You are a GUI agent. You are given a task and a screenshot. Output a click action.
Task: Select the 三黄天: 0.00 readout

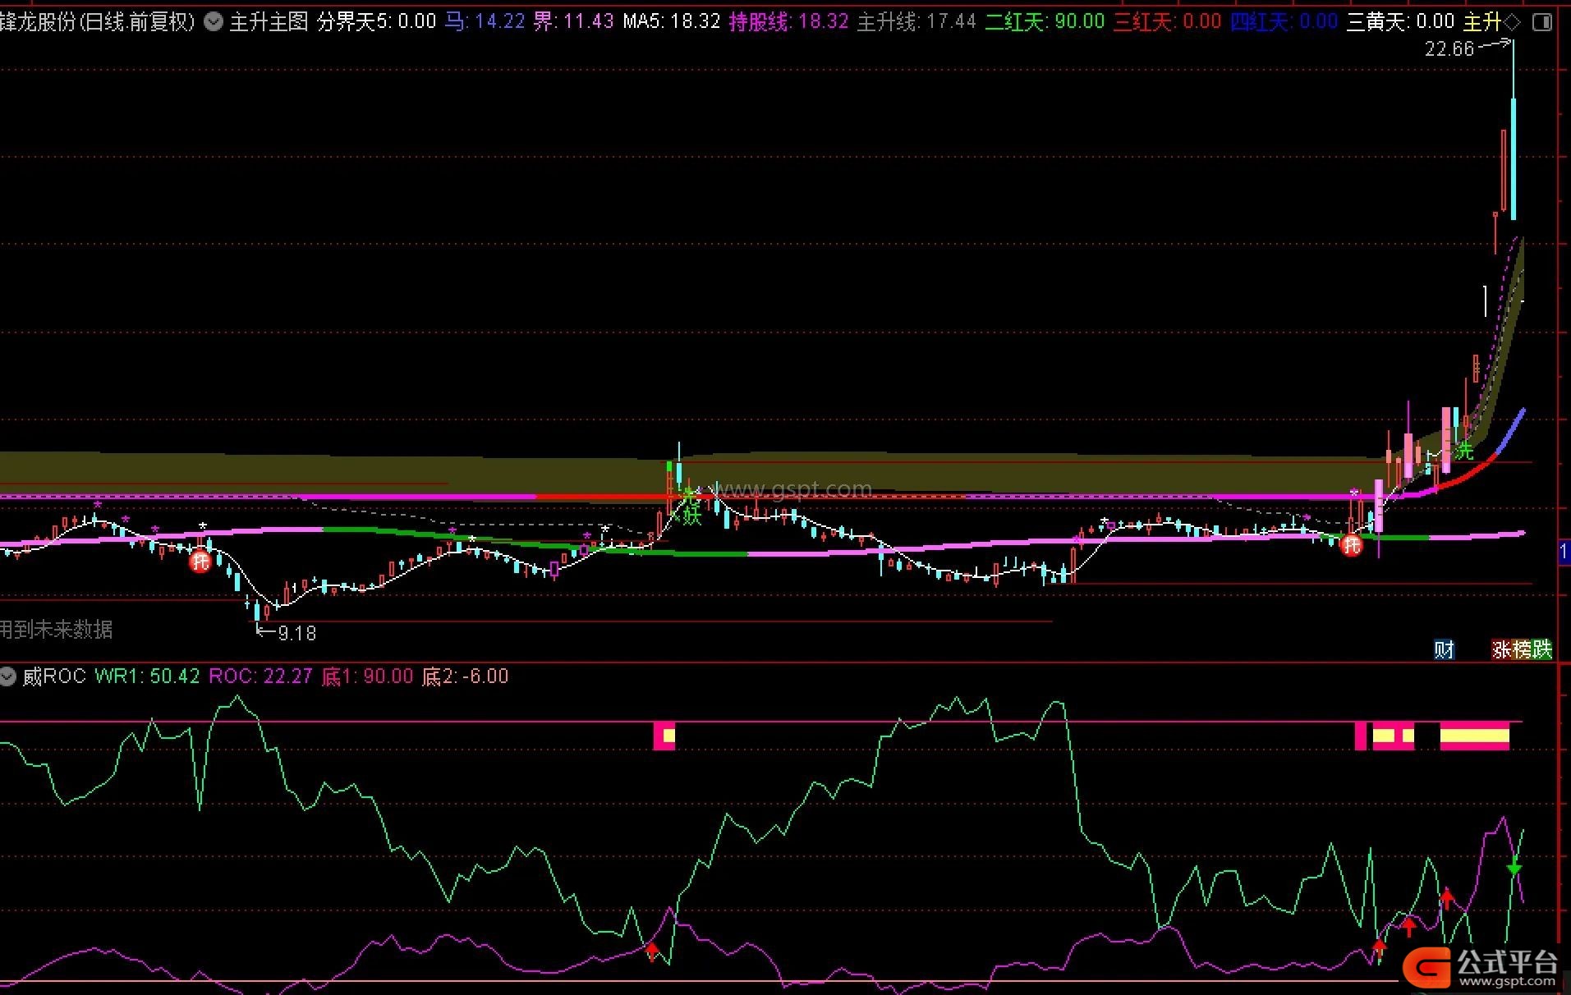[1401, 22]
